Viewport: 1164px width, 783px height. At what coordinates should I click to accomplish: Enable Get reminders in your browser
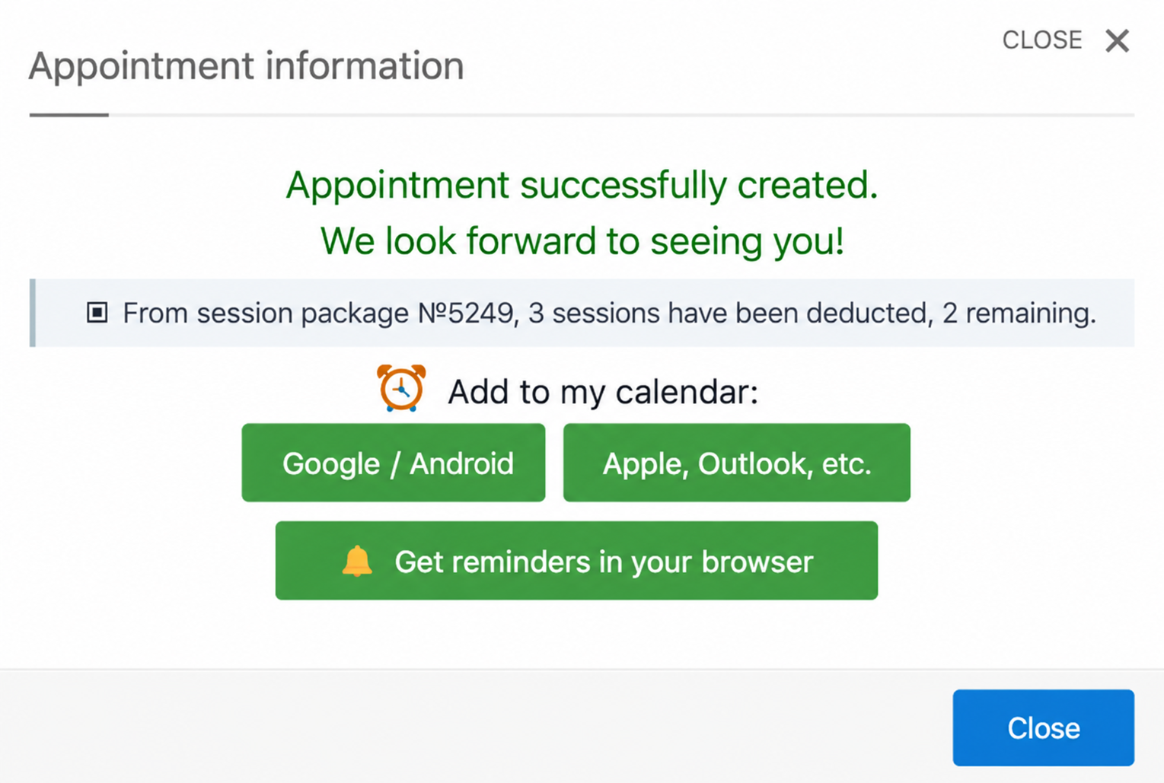[576, 561]
